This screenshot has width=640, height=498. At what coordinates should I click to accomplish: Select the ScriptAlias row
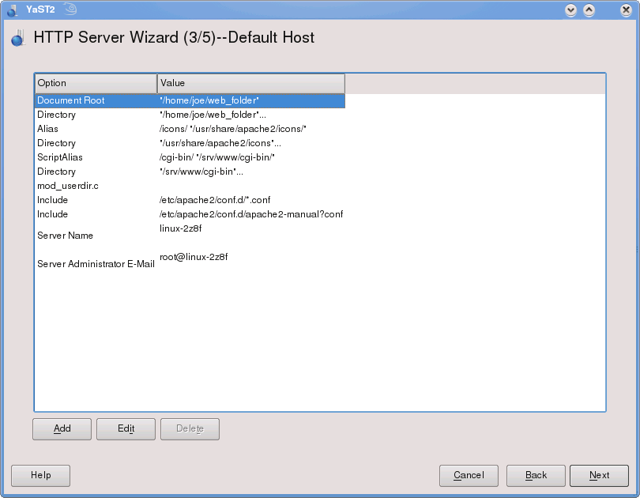pos(190,157)
